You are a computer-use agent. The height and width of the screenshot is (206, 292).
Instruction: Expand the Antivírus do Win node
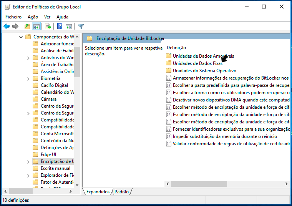28,58
